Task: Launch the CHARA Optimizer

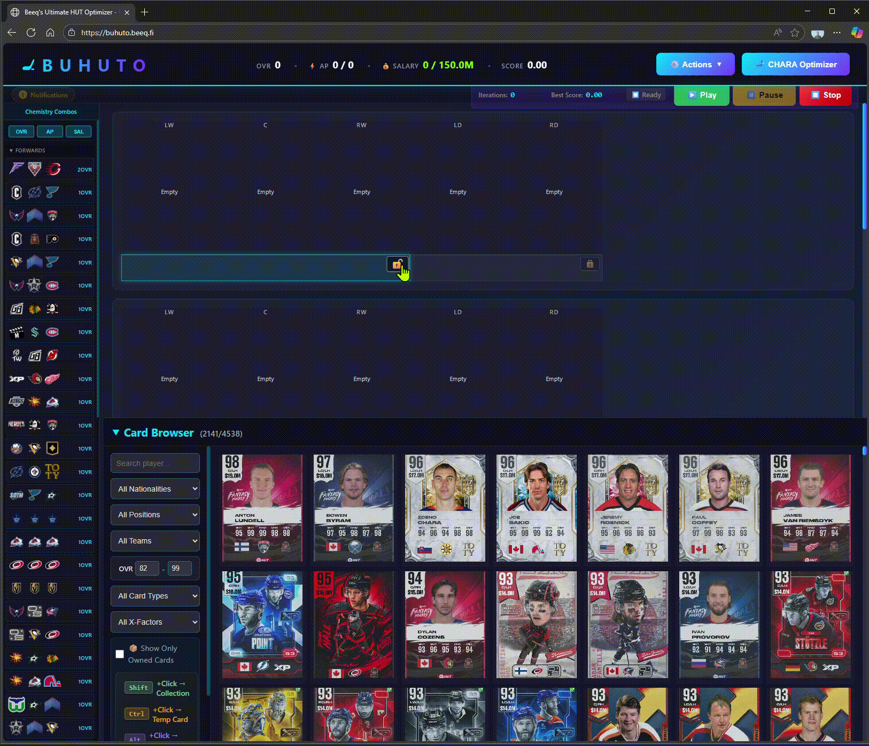Action: click(795, 65)
